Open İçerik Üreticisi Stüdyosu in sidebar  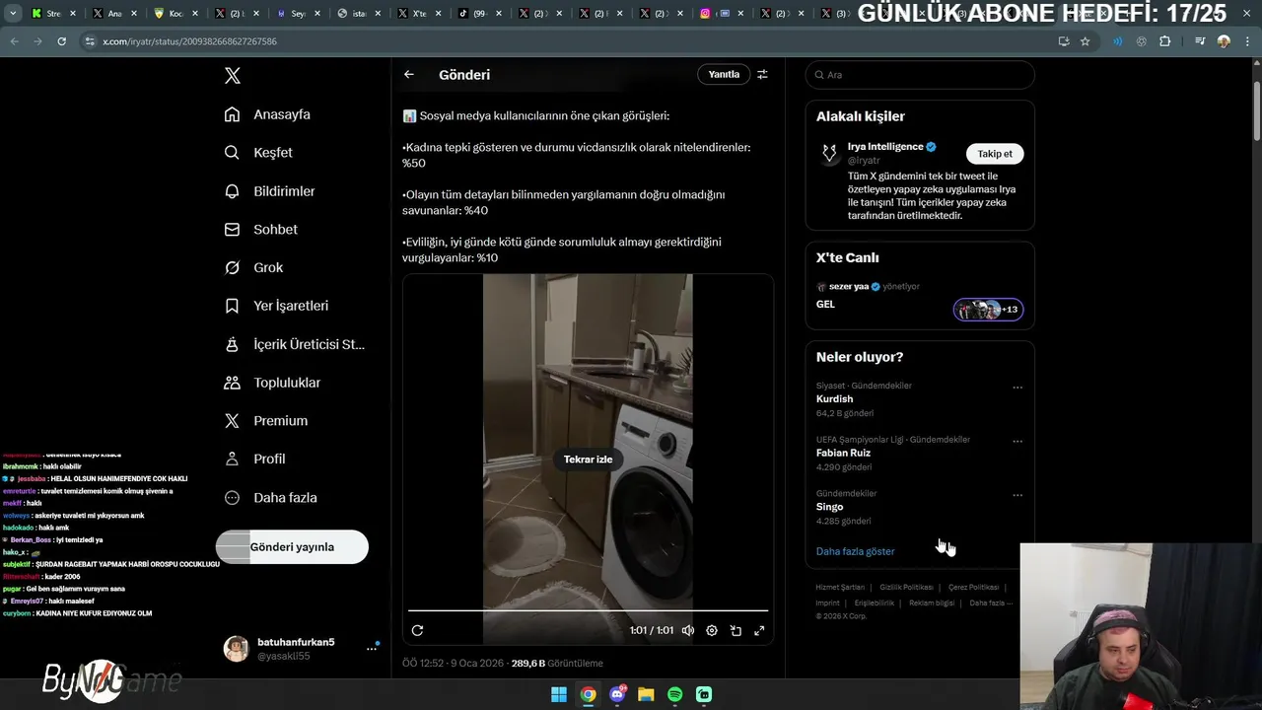click(x=294, y=344)
